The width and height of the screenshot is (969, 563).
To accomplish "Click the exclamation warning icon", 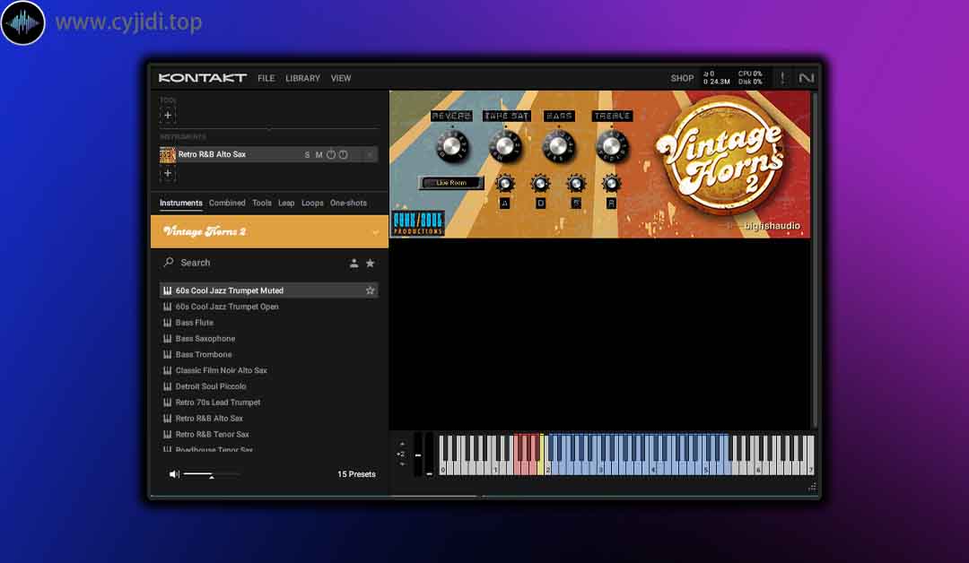I will coord(782,78).
